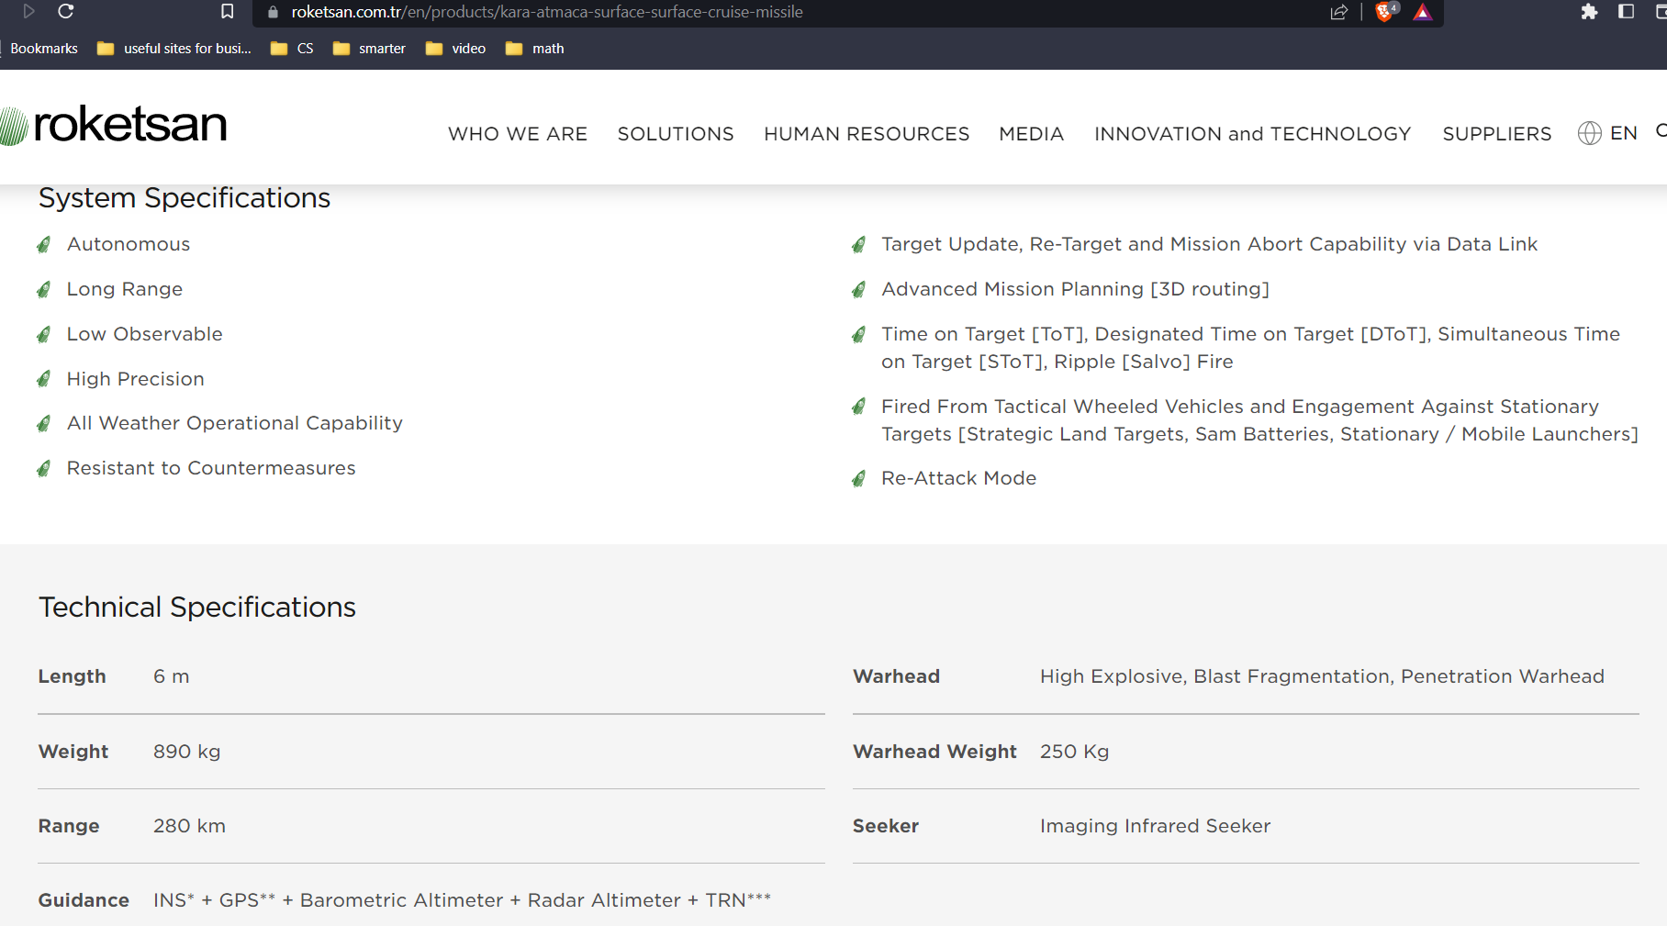Click the Bookmarks label in the bar
Screen dimensions: 1667x926
tap(44, 49)
